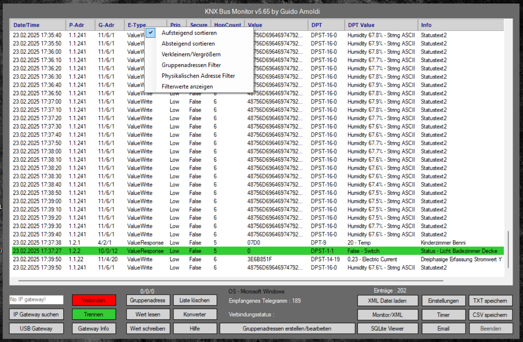The height and width of the screenshot is (342, 523).
Task: Click XML Datei laden button
Action: coord(387,301)
